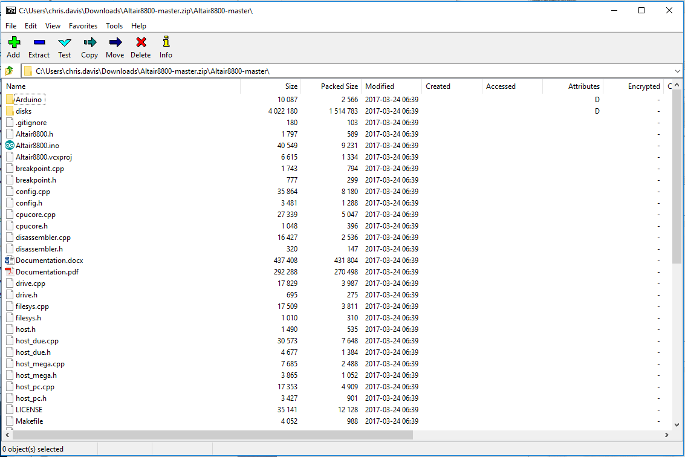Sort by the Encrypted column header

(x=634, y=86)
